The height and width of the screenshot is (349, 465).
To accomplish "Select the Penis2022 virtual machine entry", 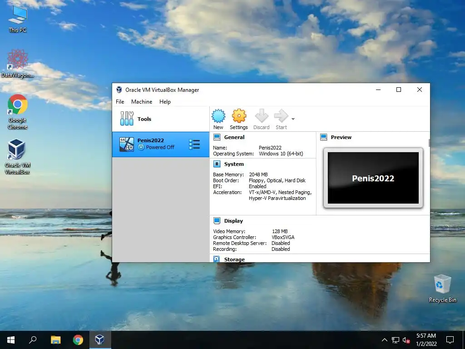I will 160,144.
